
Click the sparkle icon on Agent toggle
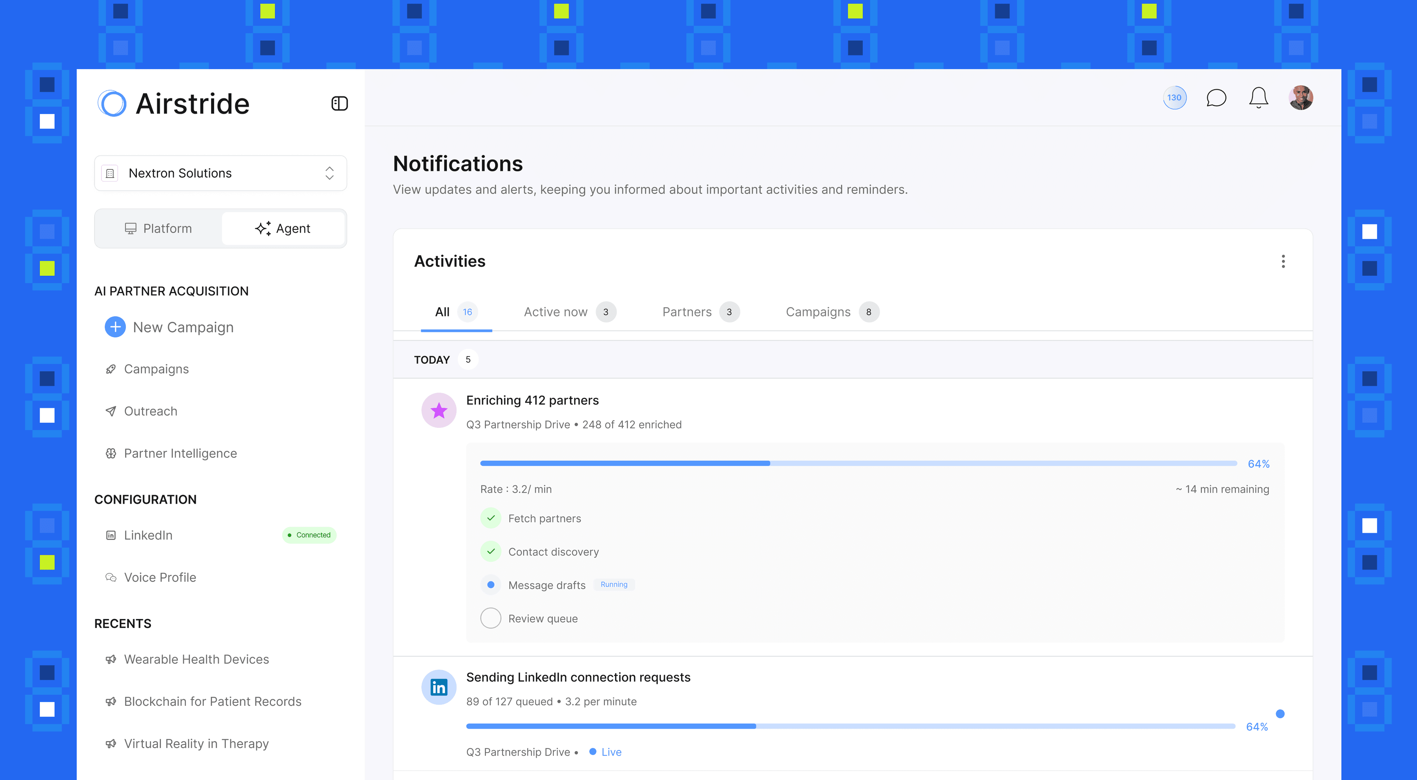(x=263, y=228)
